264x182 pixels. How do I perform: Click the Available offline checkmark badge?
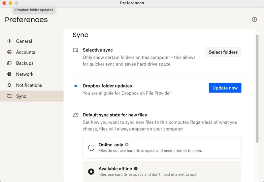click(136, 169)
